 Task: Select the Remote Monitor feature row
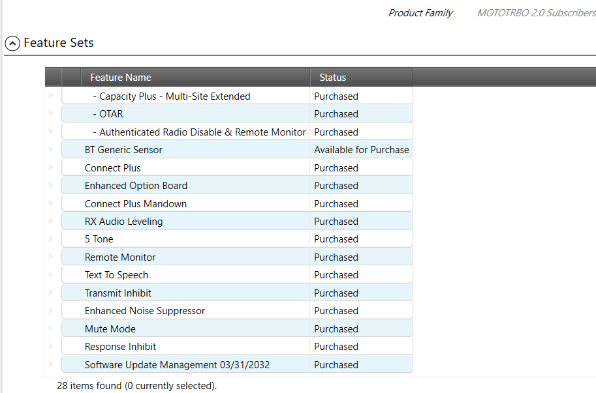click(x=120, y=257)
